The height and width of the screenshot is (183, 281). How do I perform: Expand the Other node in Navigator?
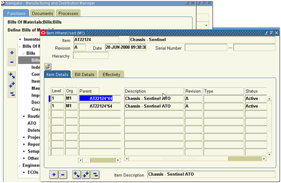(24, 158)
